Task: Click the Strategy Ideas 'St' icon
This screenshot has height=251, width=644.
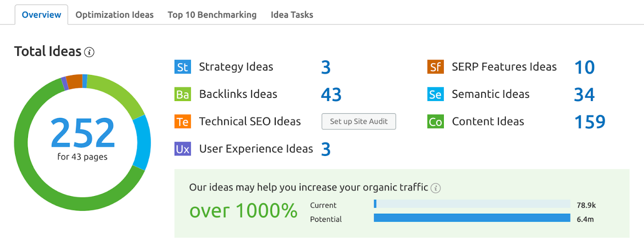Action: (182, 67)
